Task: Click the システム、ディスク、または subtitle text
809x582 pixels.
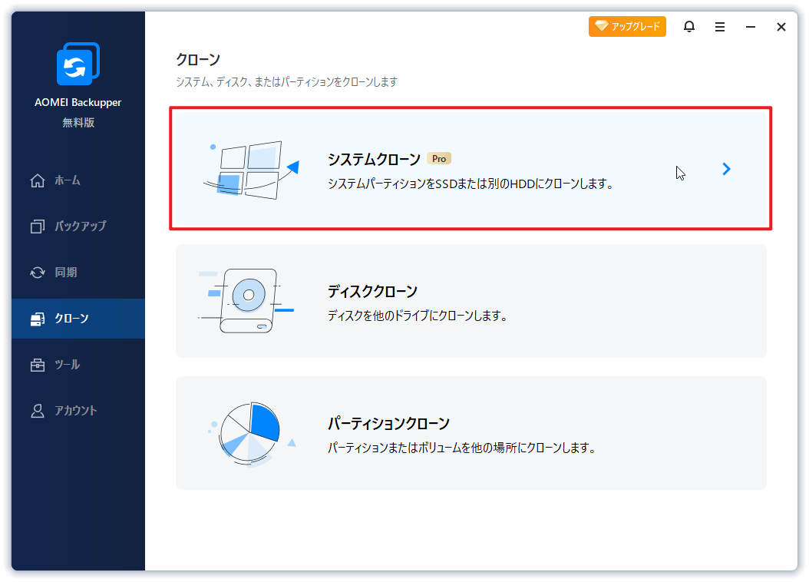Action: click(287, 82)
